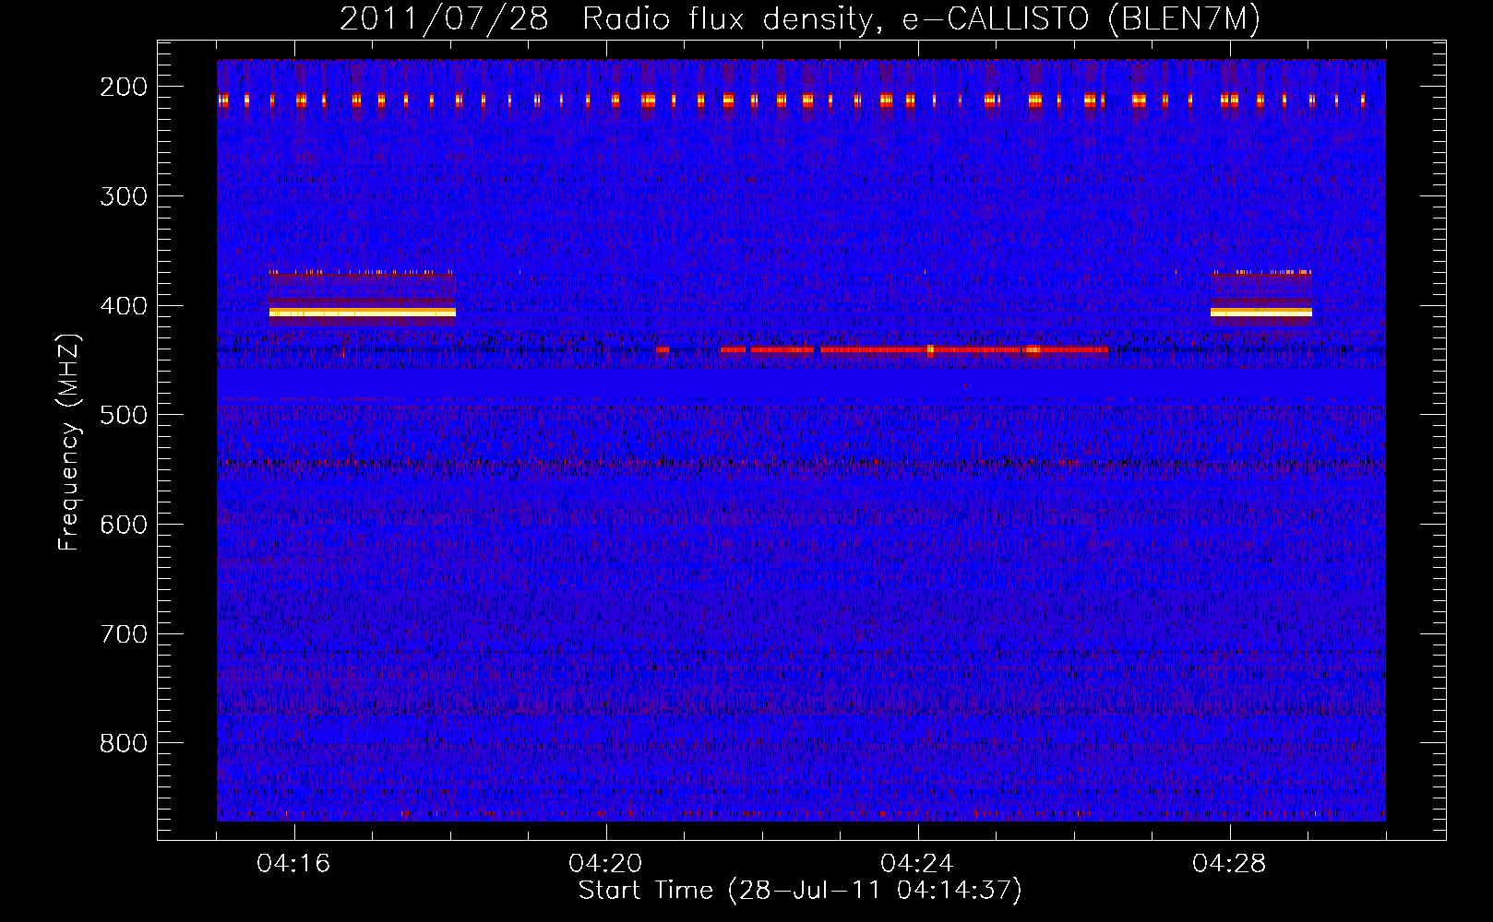Select the 800 frequency tick label
Image resolution: width=1493 pixels, height=922 pixels.
(x=124, y=743)
